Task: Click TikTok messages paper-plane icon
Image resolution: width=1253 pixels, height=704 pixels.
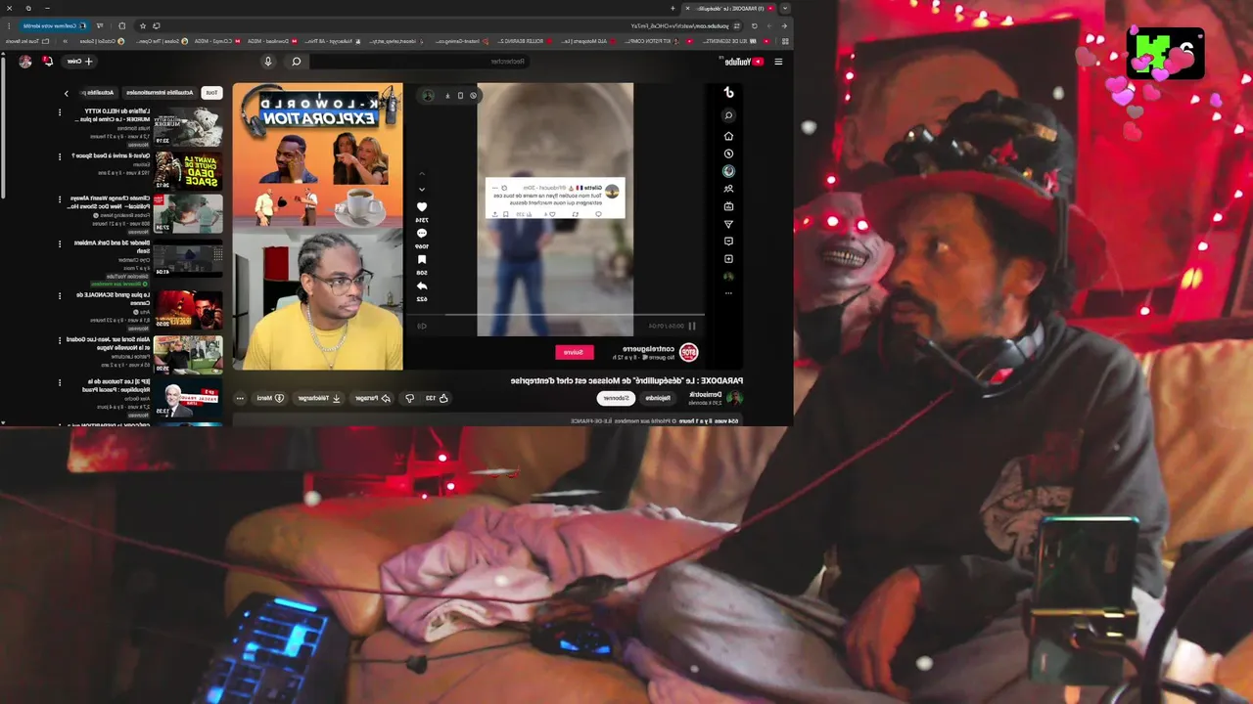Action: pos(728,224)
